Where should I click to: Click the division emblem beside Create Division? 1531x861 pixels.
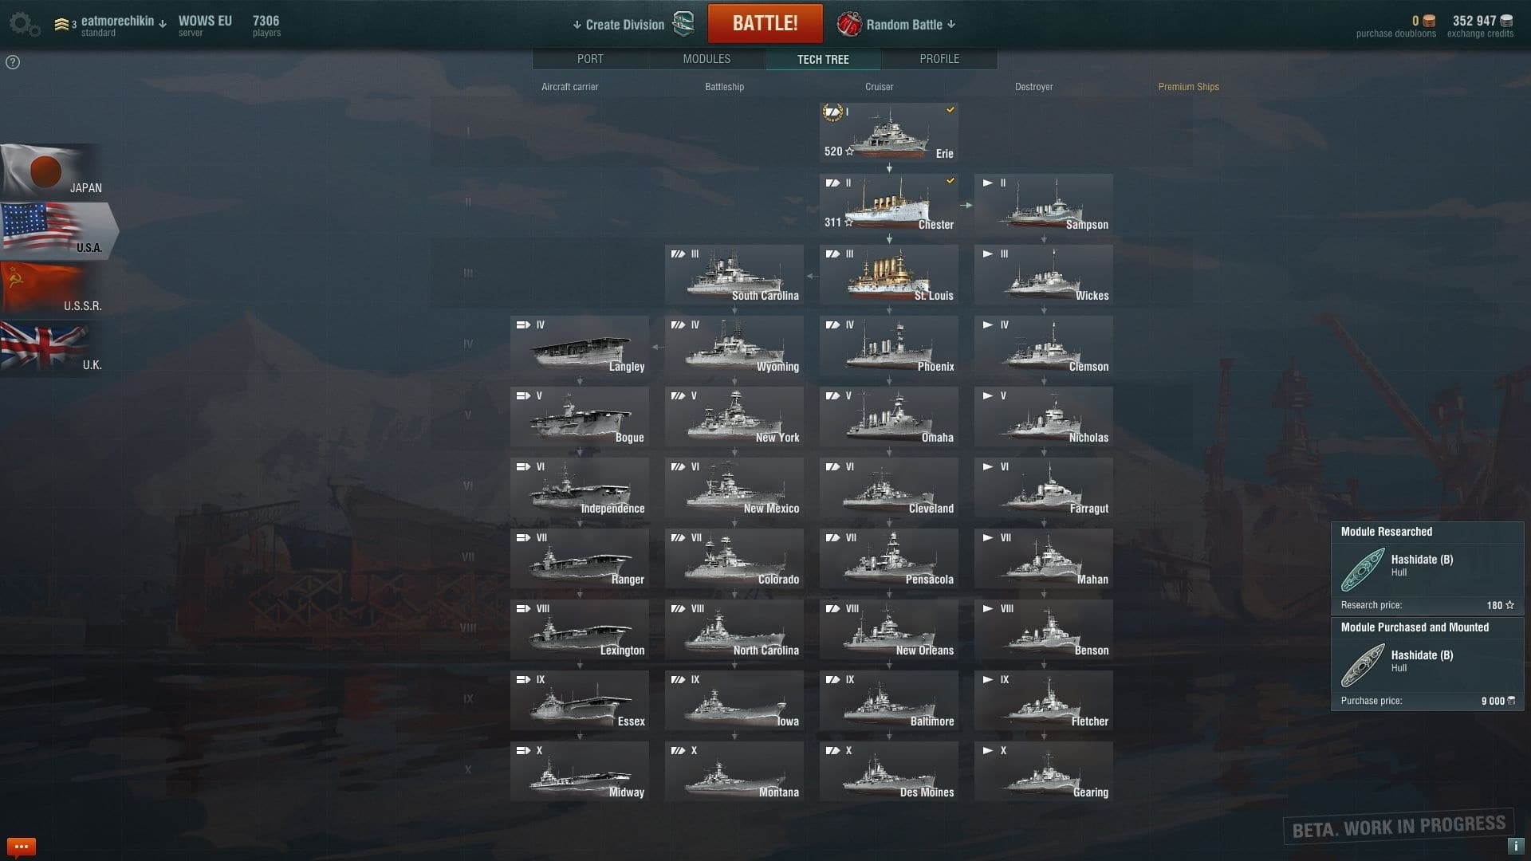coord(684,24)
